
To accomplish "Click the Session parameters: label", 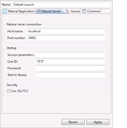I will pyautogui.click(x=21, y=55).
